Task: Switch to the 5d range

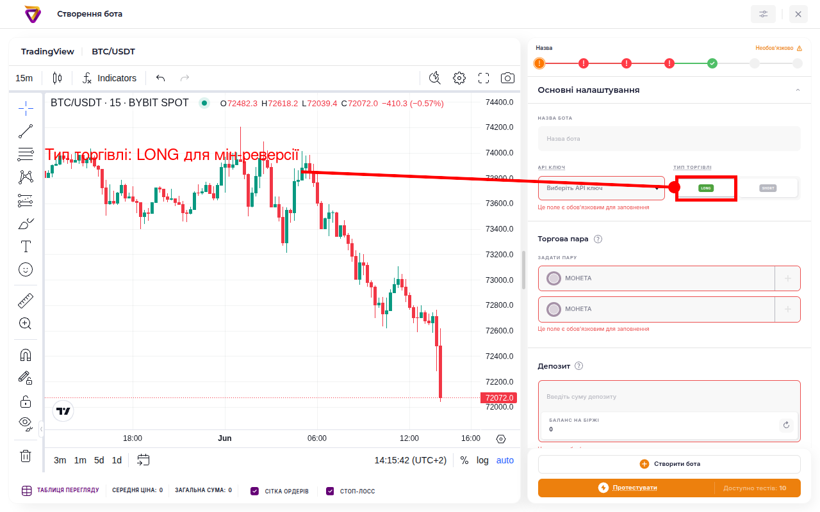Action: pos(99,460)
